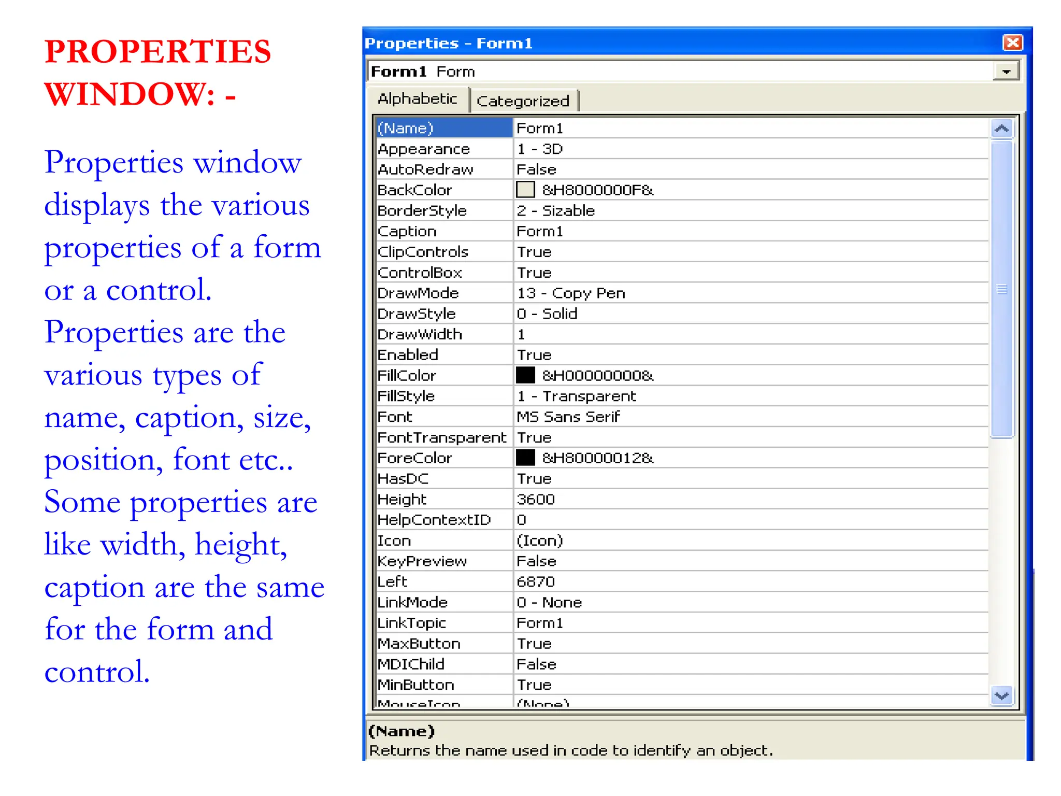This screenshot has height=796, width=1061.
Task: Select the HasDC property
Action: coord(445,478)
